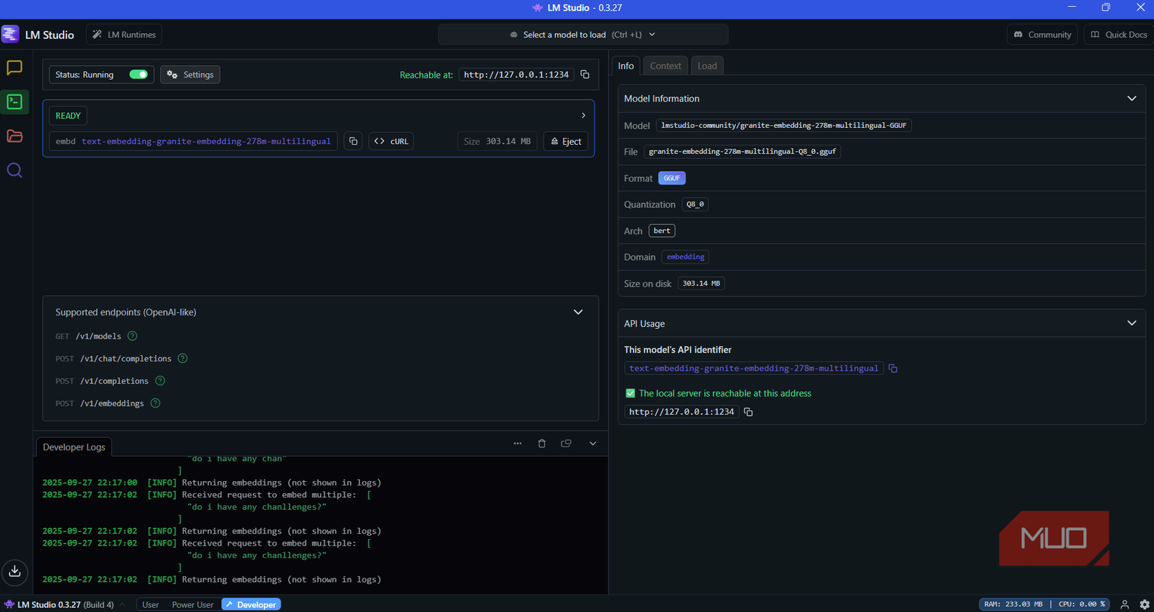1154x612 pixels.
Task: Copy the API identifier under API Usage
Action: pyautogui.click(x=893, y=369)
